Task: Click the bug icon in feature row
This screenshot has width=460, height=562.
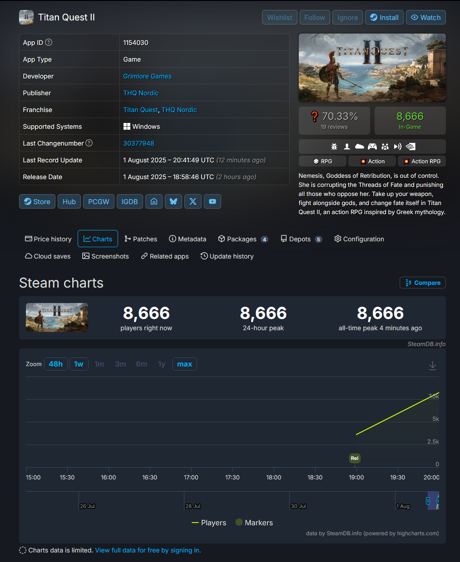Action: tap(334, 147)
